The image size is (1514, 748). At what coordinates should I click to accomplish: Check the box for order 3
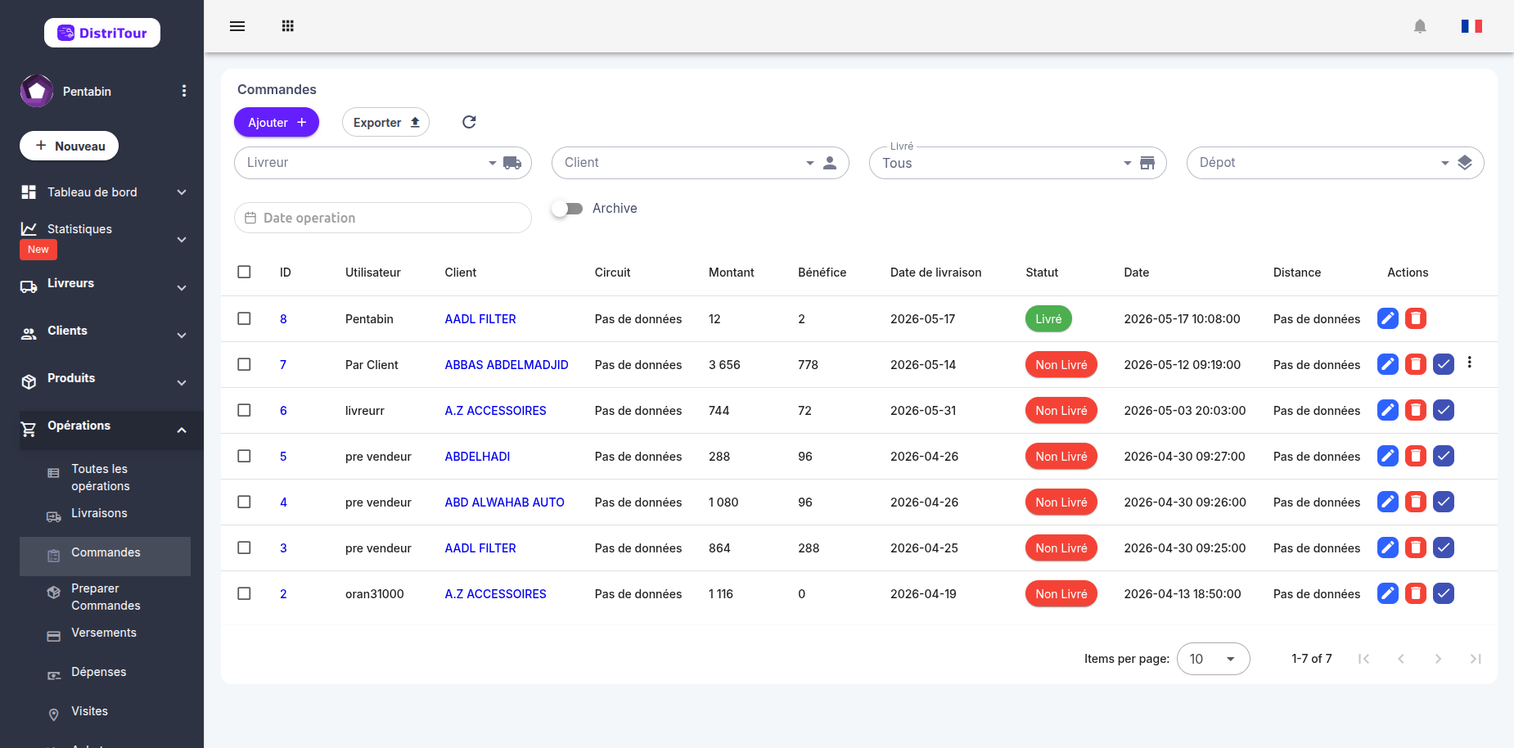click(244, 547)
